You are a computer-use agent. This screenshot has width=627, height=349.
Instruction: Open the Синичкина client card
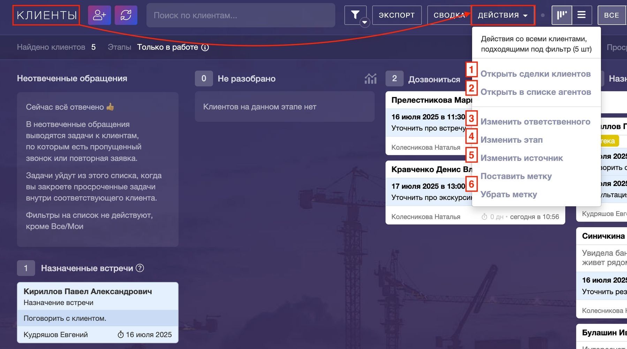[x=602, y=273]
